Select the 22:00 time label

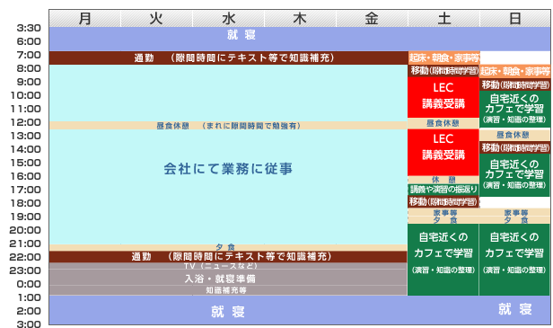pyautogui.click(x=25, y=257)
